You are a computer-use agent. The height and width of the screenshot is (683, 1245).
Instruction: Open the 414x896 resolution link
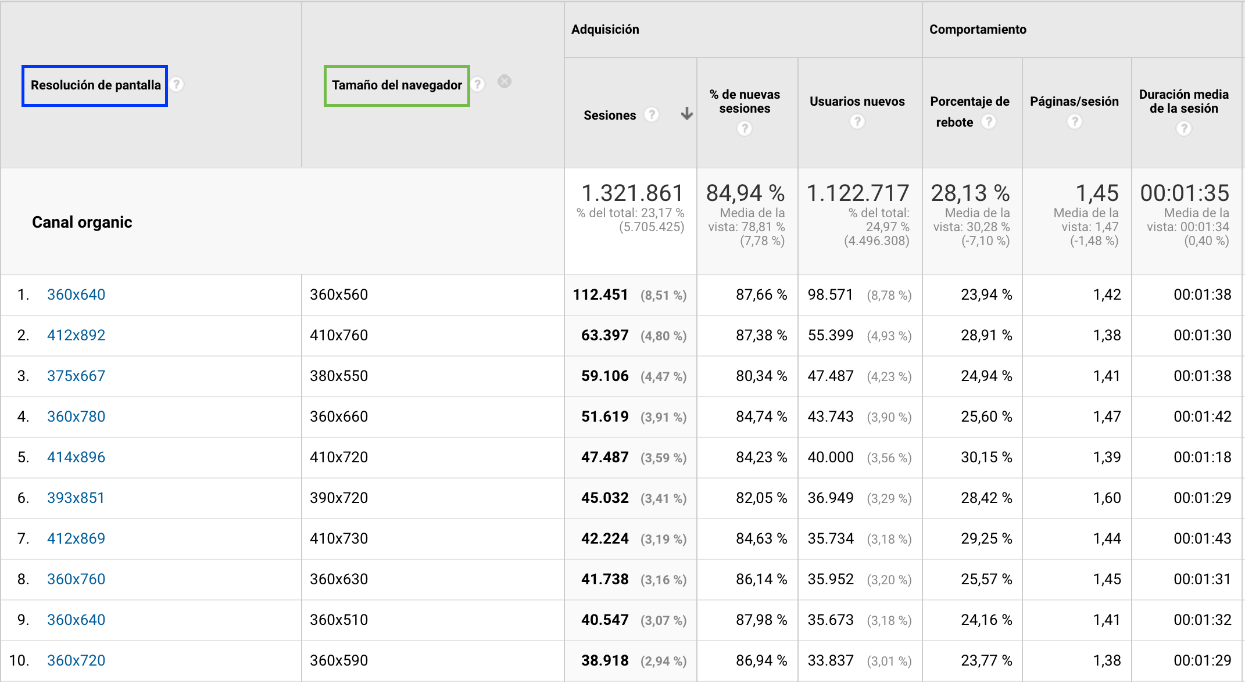(x=76, y=457)
